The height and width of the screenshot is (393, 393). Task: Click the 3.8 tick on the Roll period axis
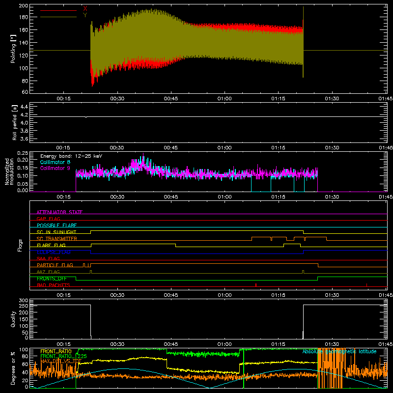tap(24, 131)
